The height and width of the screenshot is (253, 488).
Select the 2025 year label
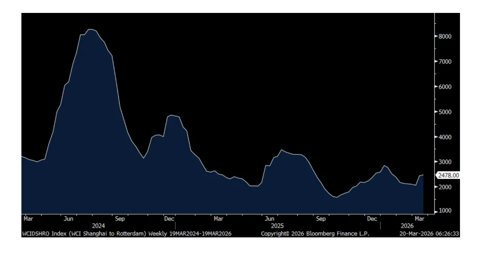click(x=278, y=226)
